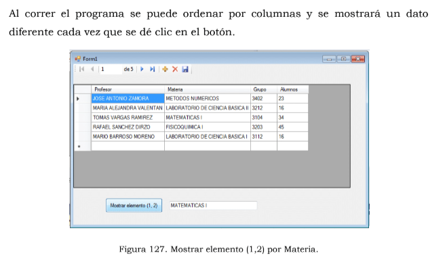Select Grupo cell 3112
Viewport: 445px width, 258px height.
point(264,137)
